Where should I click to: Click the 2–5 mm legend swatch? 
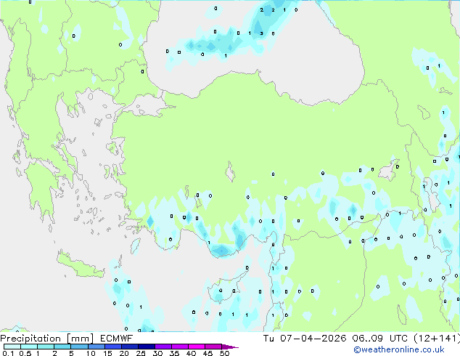click(62, 347)
